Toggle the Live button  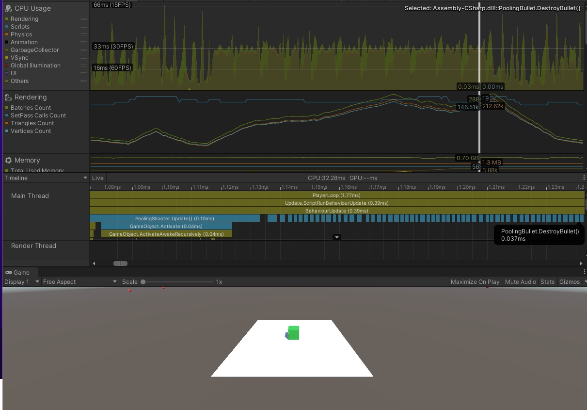pyautogui.click(x=98, y=178)
